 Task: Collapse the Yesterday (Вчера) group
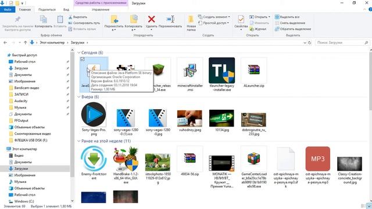click(79, 97)
